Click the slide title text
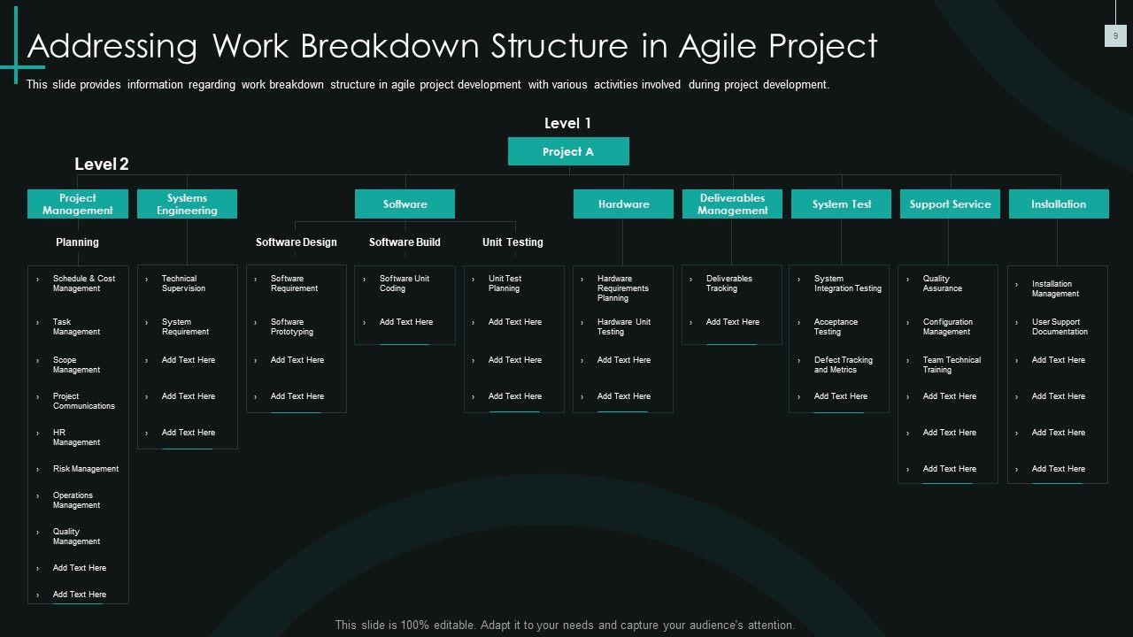Viewport: 1133px width, 637px height. pos(452,46)
